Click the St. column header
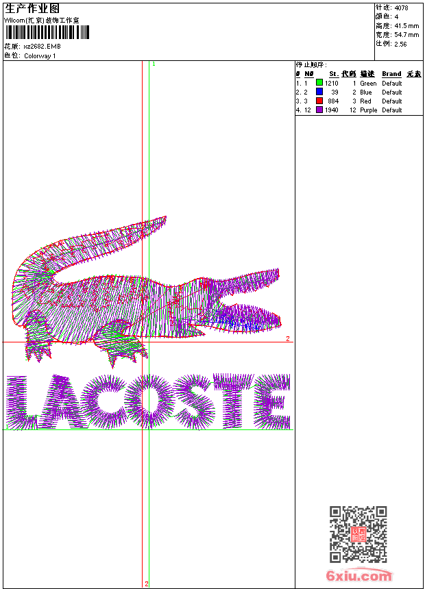 pyautogui.click(x=333, y=74)
